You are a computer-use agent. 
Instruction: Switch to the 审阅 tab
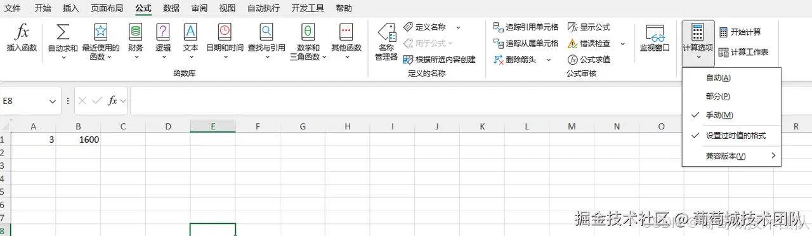pyautogui.click(x=199, y=8)
